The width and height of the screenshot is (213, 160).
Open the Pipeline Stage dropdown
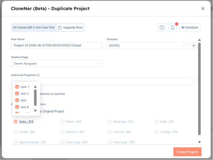pyautogui.click(x=56, y=64)
